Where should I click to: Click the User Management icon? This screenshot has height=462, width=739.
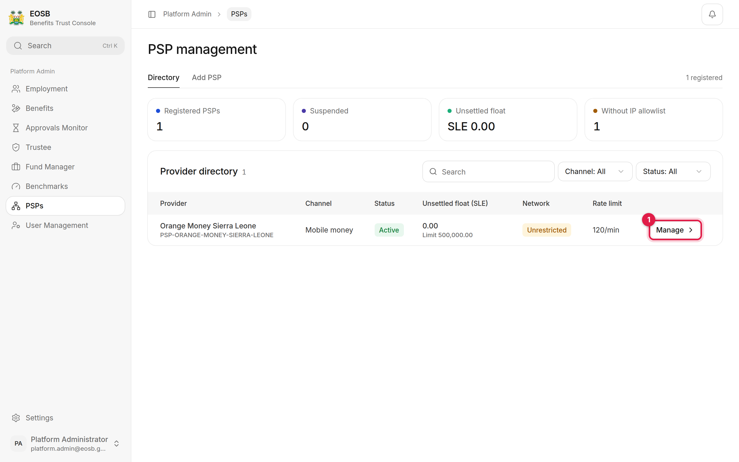(x=16, y=226)
